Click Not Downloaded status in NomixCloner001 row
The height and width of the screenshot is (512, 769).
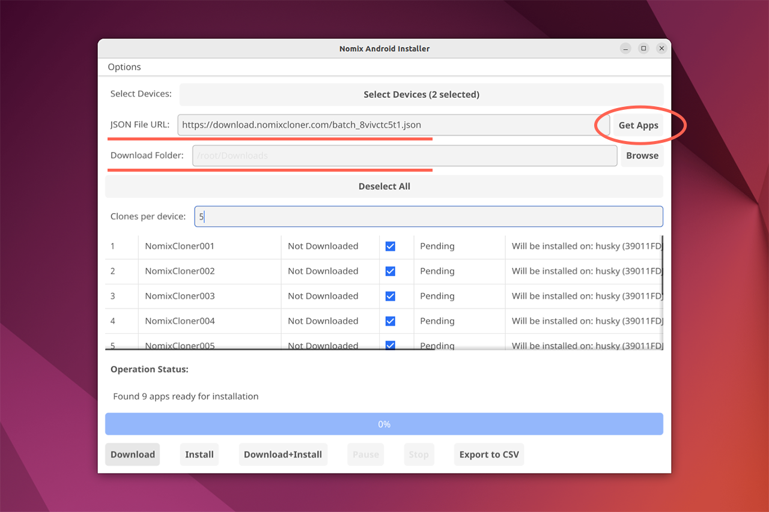click(x=323, y=246)
